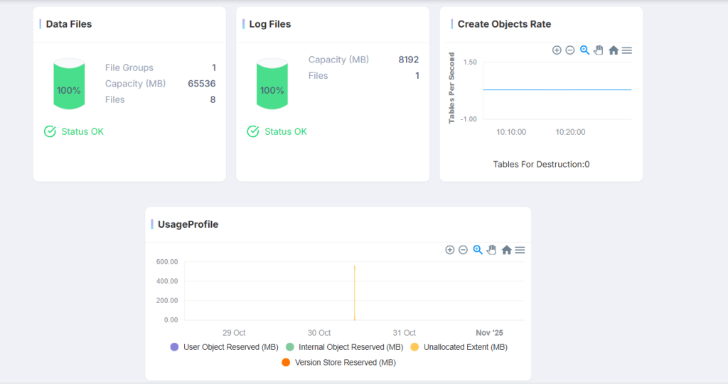Image resolution: width=728 pixels, height=384 pixels.
Task: Click the Status OK check icon under Data Files
Action: coord(50,131)
